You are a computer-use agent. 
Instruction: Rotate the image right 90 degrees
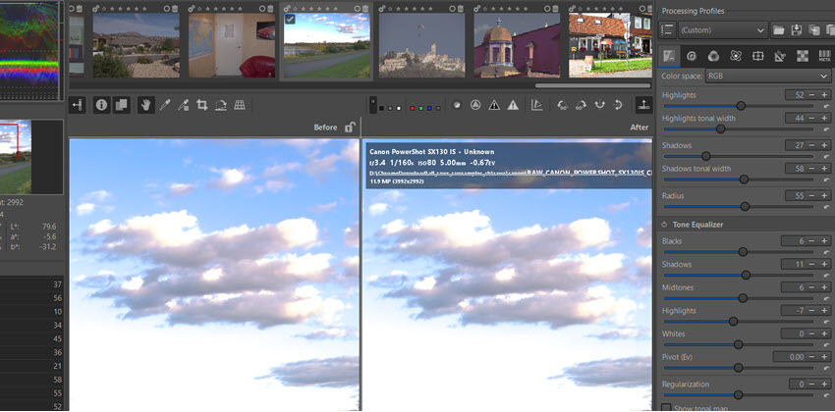pyautogui.click(x=581, y=105)
